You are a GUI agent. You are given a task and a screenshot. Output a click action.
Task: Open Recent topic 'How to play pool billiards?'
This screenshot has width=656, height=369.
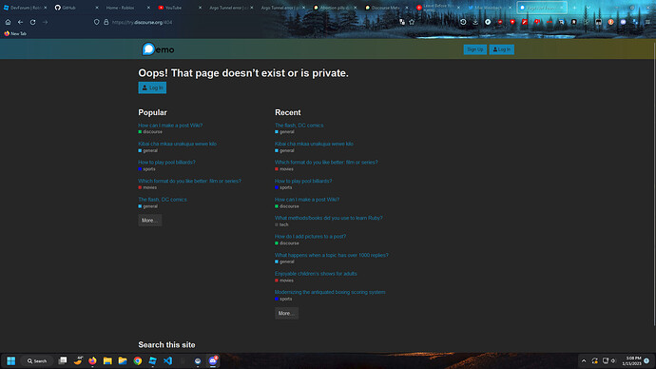(303, 181)
